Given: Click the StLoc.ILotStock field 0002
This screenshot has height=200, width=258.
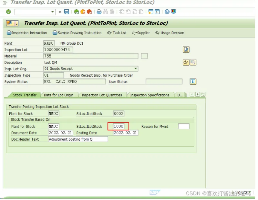Looking at the screenshot, I should (x=119, y=114).
